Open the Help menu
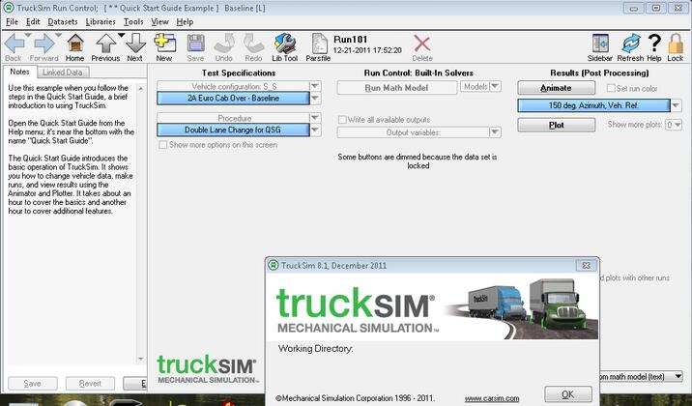 [185, 21]
